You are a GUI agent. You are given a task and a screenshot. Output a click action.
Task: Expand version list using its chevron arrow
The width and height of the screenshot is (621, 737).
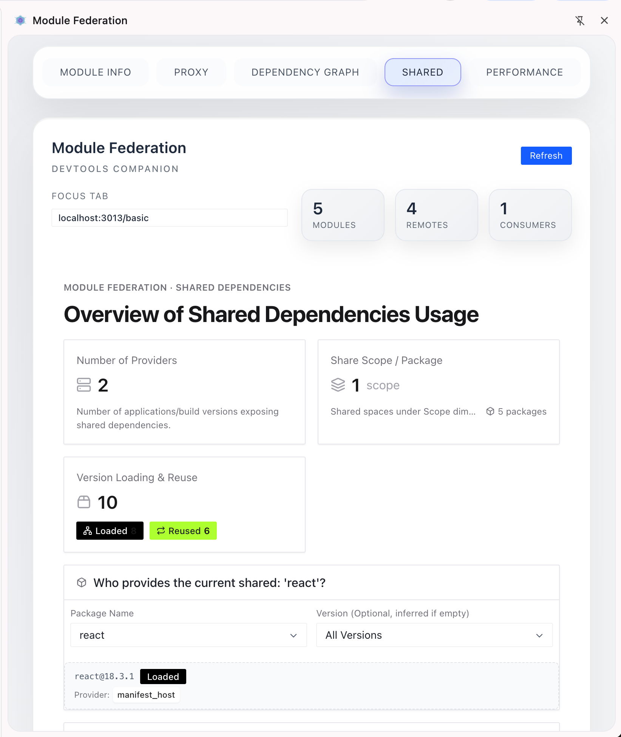coord(539,636)
